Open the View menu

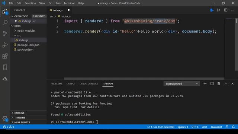tap(42, 3)
